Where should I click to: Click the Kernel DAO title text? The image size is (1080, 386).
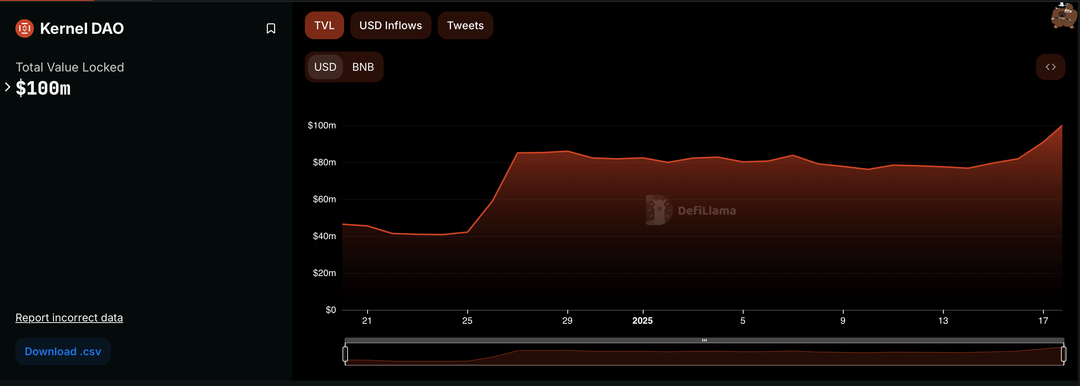[x=82, y=28]
